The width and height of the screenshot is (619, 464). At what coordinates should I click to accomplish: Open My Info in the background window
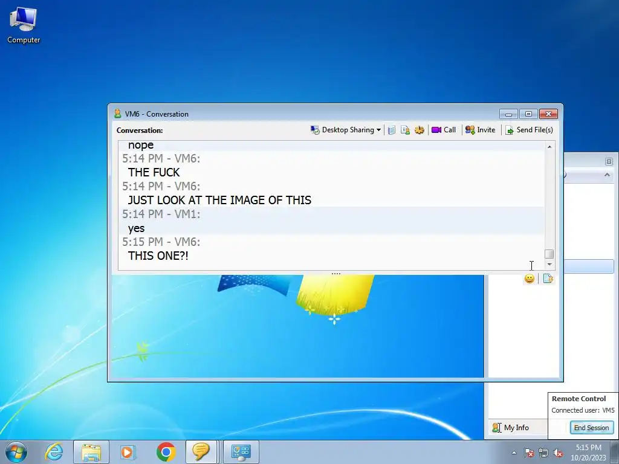point(511,428)
